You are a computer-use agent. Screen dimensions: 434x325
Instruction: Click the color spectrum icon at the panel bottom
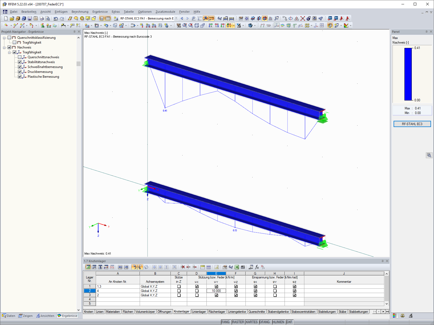click(394, 316)
